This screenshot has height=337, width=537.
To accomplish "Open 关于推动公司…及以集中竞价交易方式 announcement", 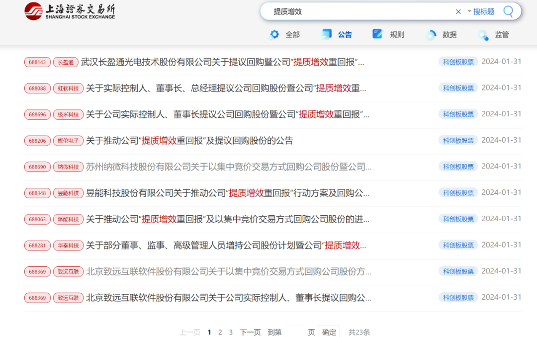I will click(228, 219).
